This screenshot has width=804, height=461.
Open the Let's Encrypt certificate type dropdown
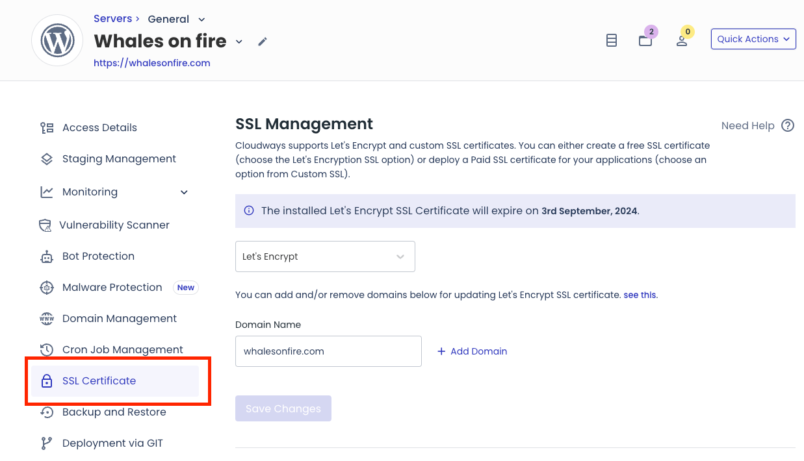tap(325, 256)
